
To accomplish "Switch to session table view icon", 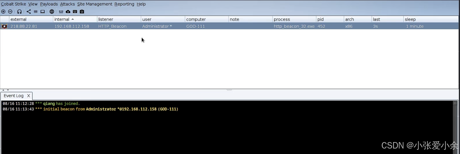I will (x=35, y=12).
